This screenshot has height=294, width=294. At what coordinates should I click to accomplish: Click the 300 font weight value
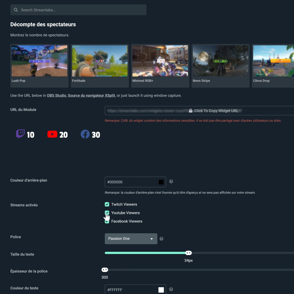[x=105, y=277]
